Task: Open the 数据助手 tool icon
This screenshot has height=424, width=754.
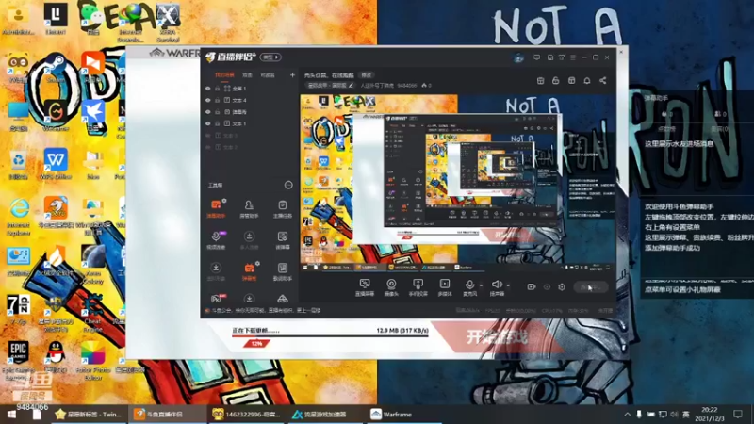Action: pos(282,271)
